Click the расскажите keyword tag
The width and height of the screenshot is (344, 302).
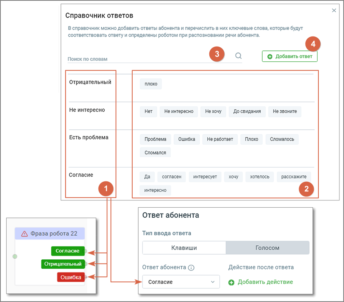click(294, 177)
